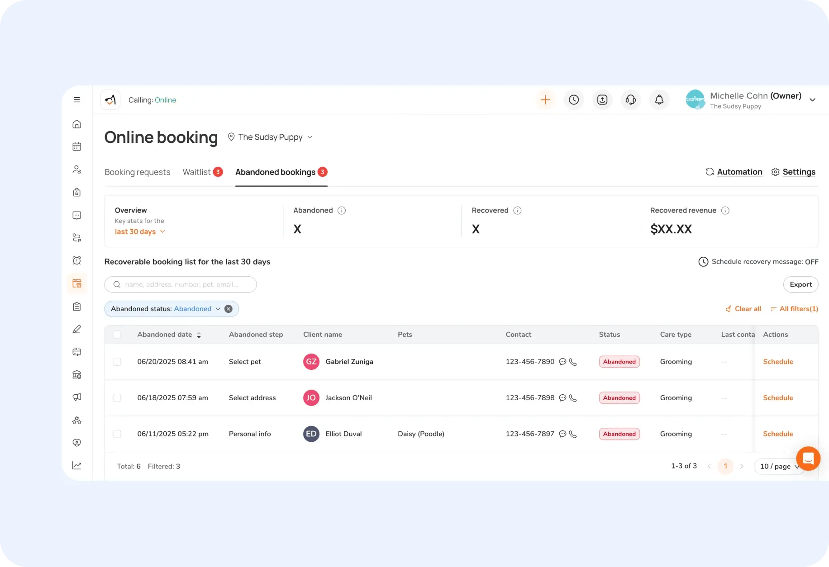Open the pencil sidebar icon
Screen dimensions: 829x567
[x=77, y=329]
